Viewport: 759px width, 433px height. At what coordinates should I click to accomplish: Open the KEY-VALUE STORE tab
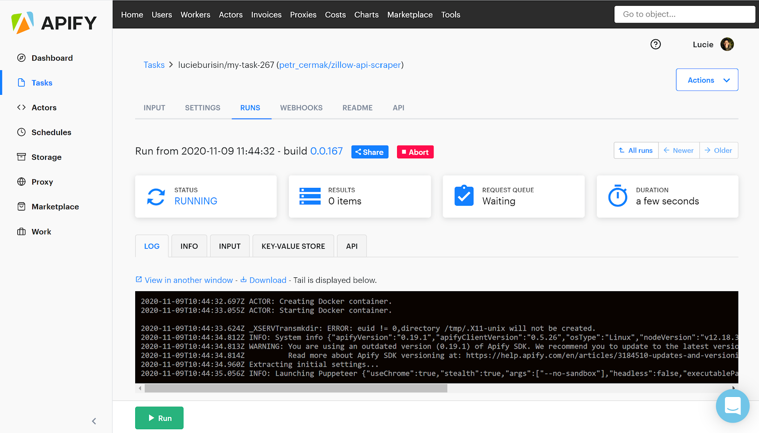click(x=293, y=246)
